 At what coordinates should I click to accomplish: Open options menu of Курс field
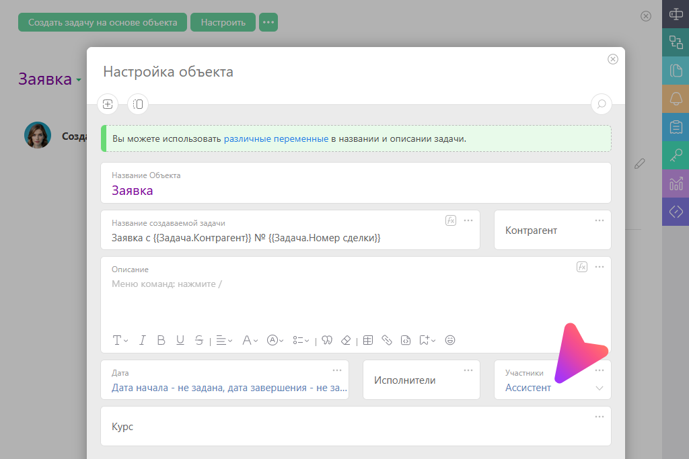[x=599, y=417]
